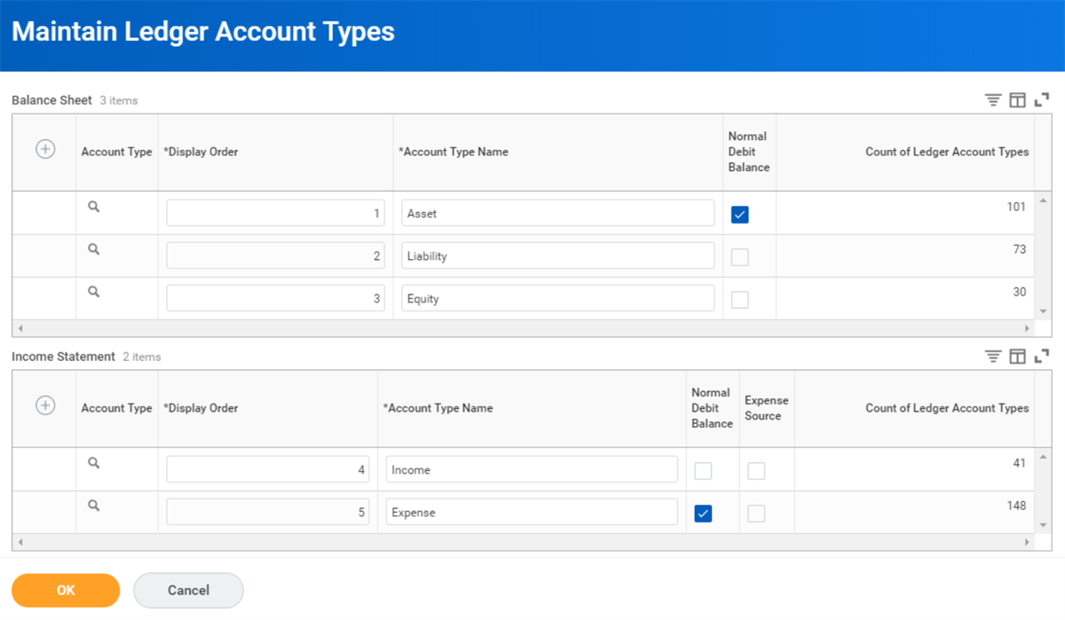Click the Liability account type name field
Image resolution: width=1065 pixels, height=620 pixels.
(557, 255)
